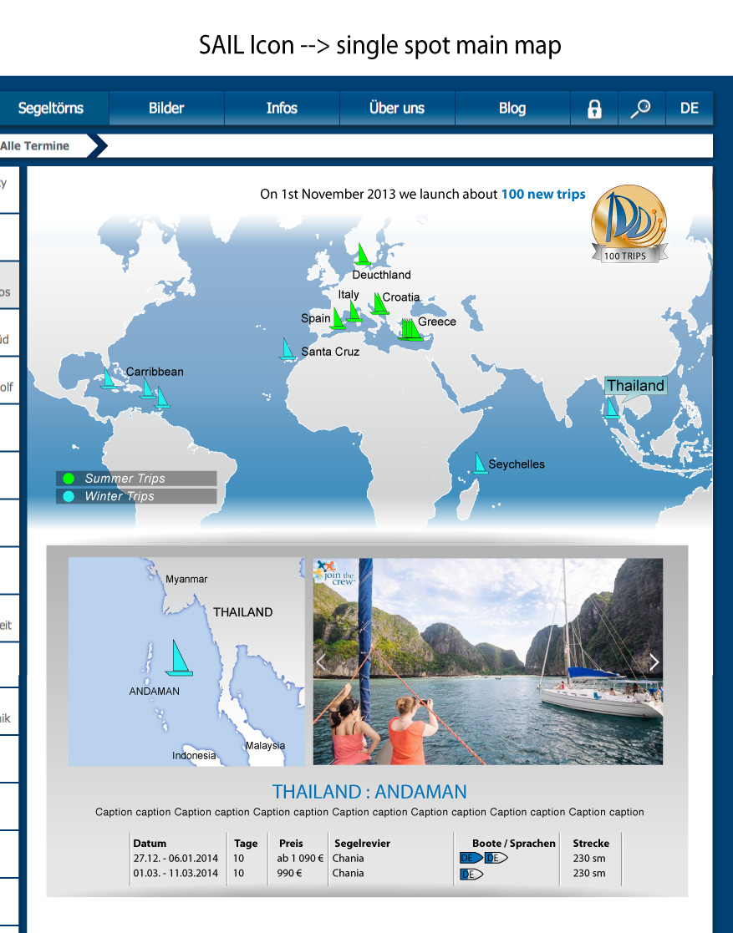Open the Blog menu
Viewport: 733px width, 933px height.
pos(512,109)
